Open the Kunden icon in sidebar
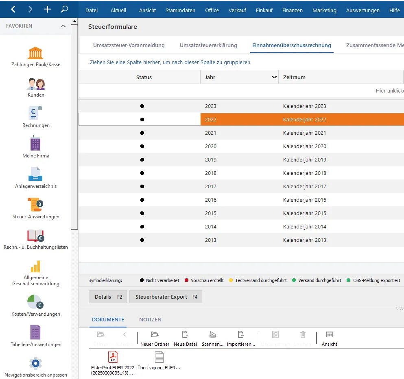The height and width of the screenshot is (379, 404). [x=35, y=84]
